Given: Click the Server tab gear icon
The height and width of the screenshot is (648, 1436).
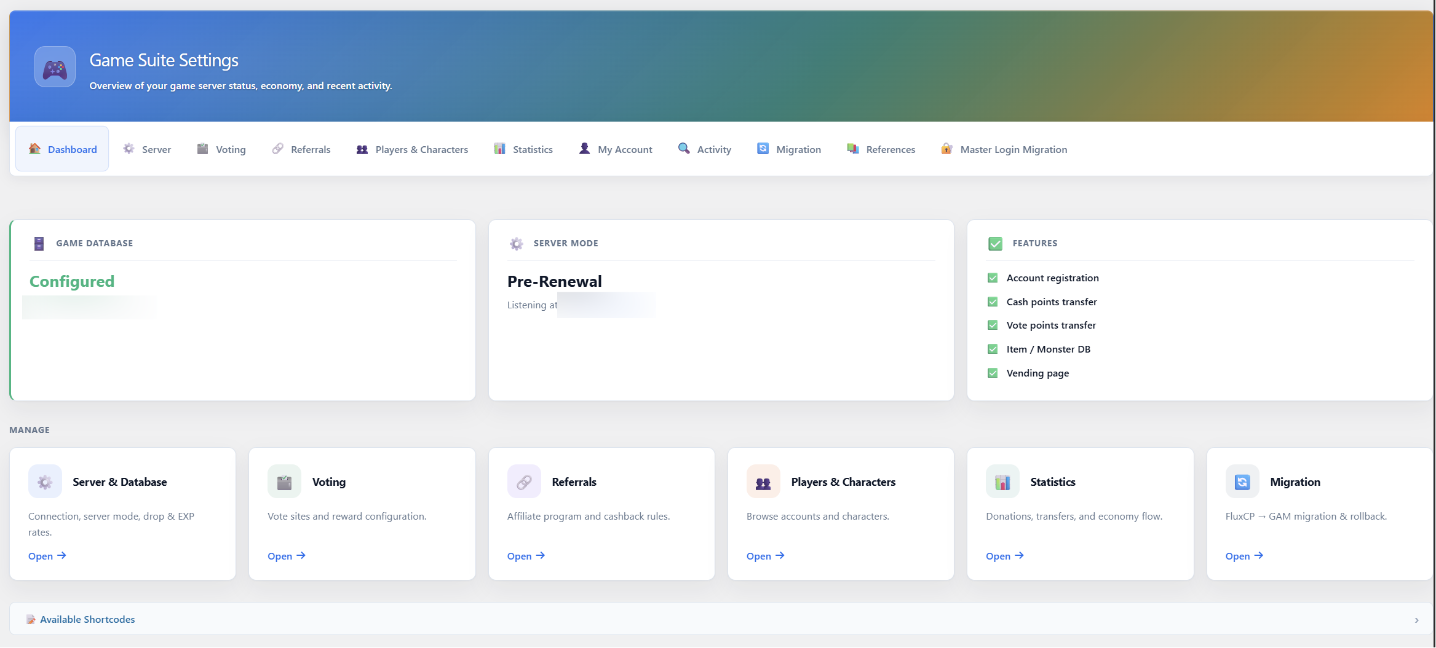Looking at the screenshot, I should [x=129, y=149].
